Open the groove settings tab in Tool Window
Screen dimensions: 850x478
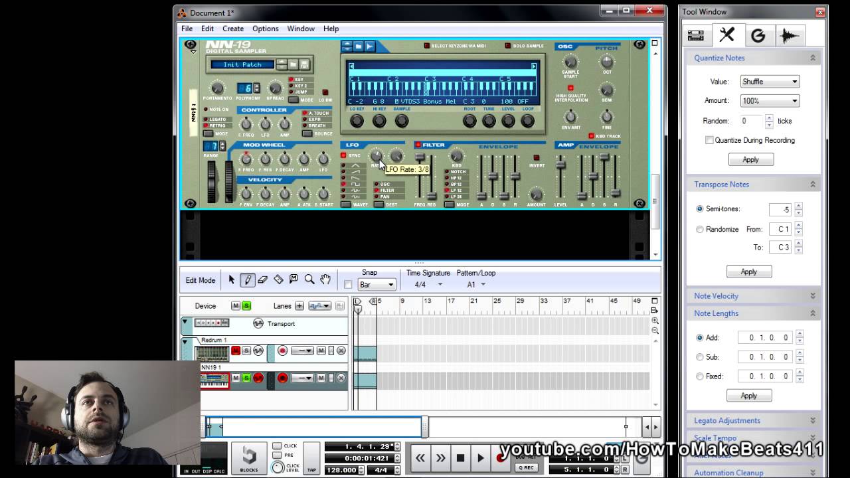[x=758, y=36]
